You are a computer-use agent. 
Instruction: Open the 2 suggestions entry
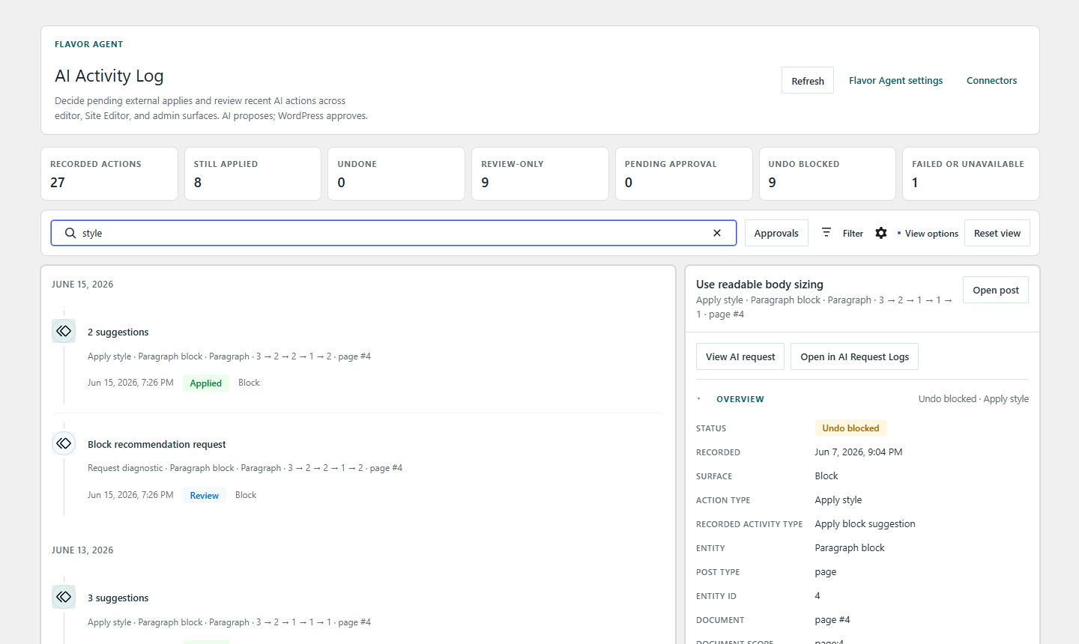coord(118,332)
